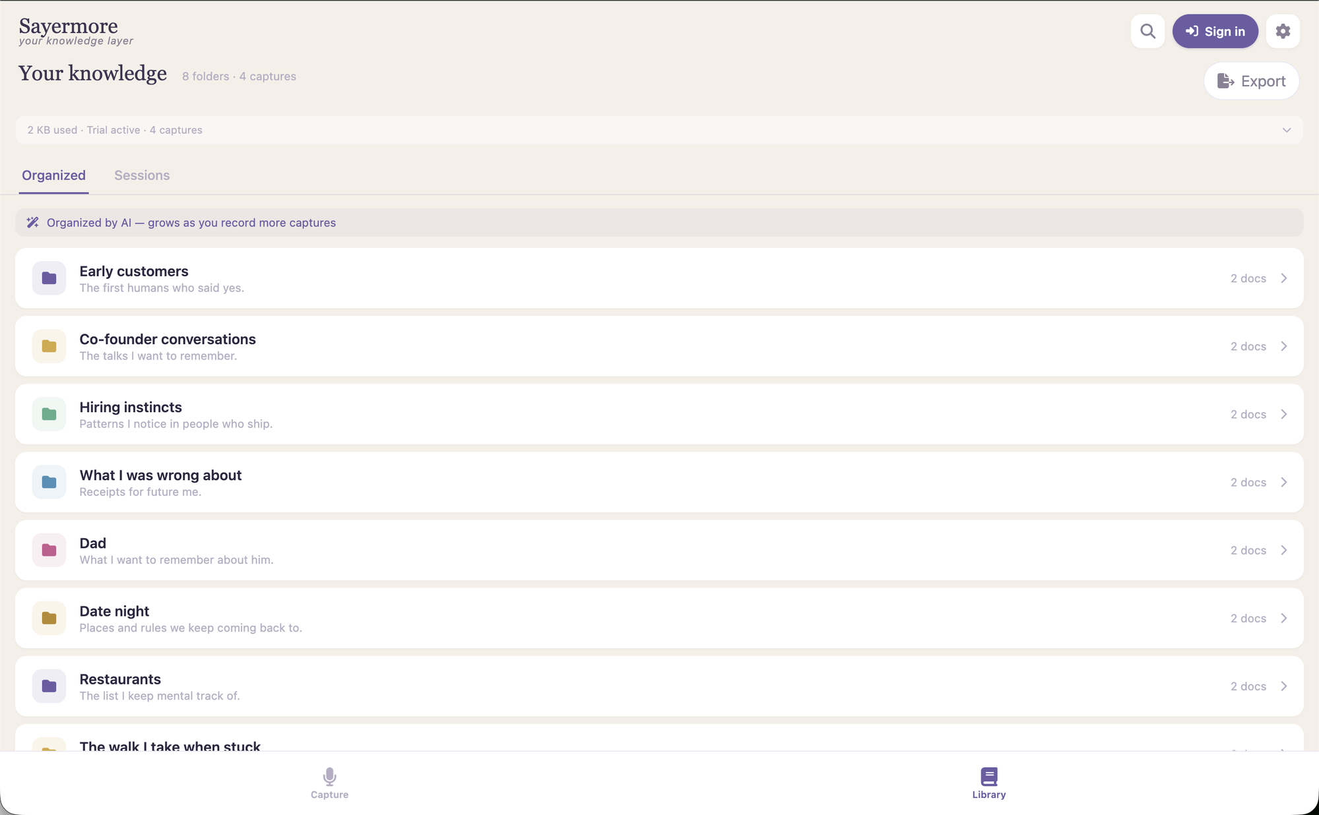Open Hiring instincts via its chevron
This screenshot has width=1319, height=815.
click(1284, 414)
